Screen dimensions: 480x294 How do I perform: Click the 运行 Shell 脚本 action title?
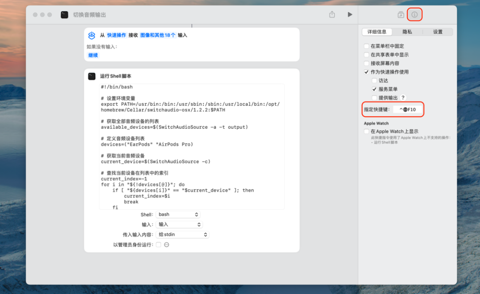click(116, 76)
